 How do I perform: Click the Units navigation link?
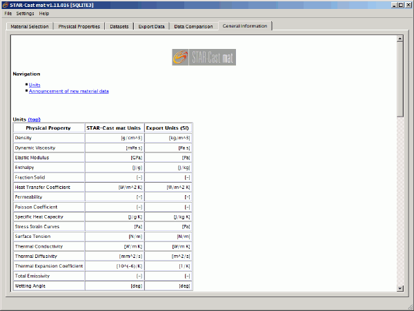pos(34,85)
